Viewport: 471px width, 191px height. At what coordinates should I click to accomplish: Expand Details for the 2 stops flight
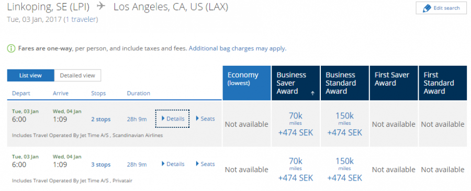[173, 118]
